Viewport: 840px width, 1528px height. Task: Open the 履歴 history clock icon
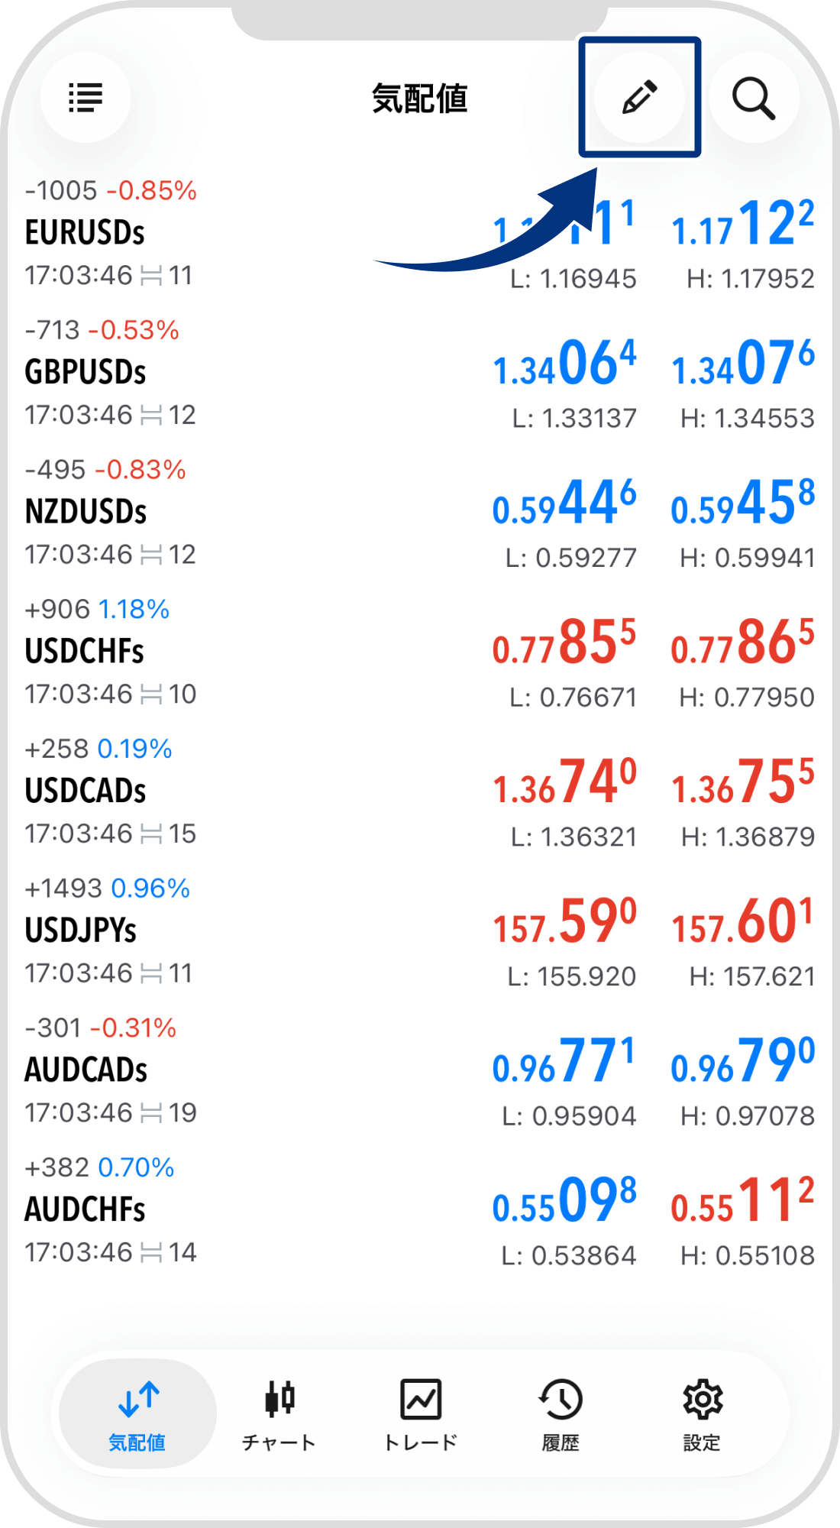pos(561,1398)
